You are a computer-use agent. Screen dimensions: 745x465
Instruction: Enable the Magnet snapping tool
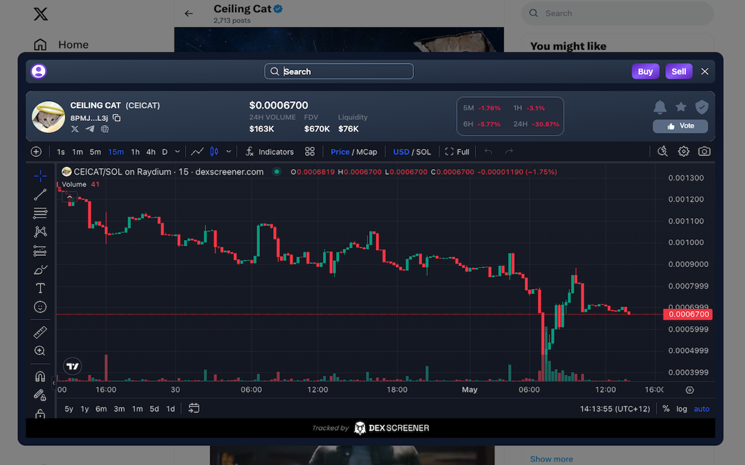coord(40,376)
